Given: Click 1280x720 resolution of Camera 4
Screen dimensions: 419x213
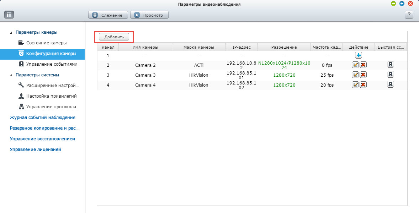Looking at the screenshot, I should point(284,85).
